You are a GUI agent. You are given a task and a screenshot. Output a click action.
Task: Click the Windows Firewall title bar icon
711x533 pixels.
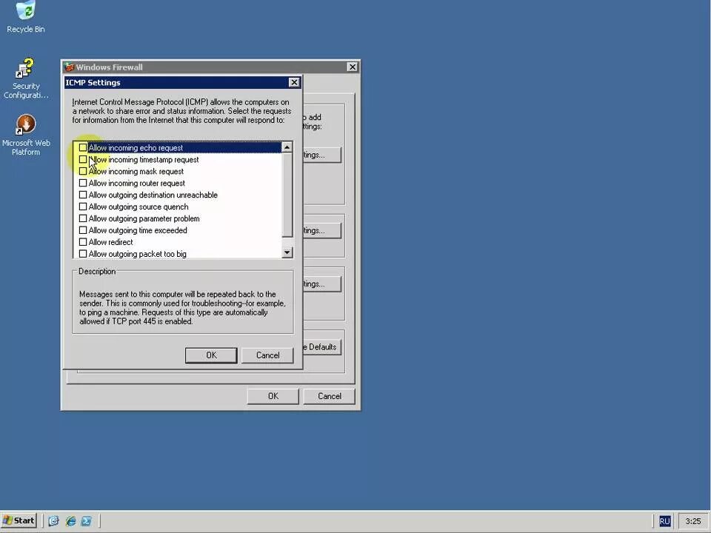[x=70, y=67]
